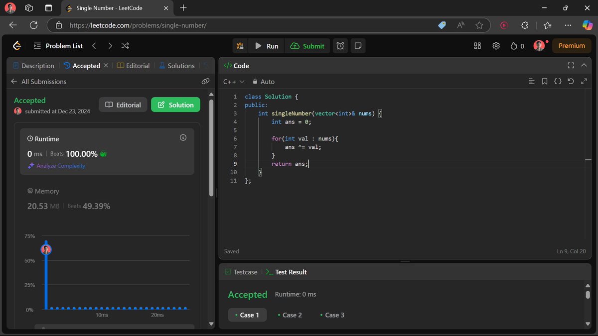Open LeetCode settings gear

pyautogui.click(x=496, y=46)
